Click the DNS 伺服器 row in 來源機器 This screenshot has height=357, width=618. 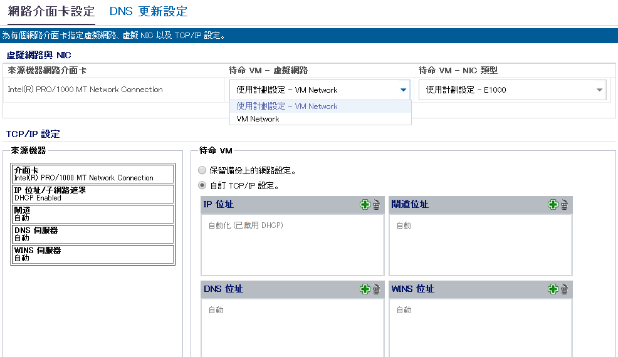[x=92, y=234]
